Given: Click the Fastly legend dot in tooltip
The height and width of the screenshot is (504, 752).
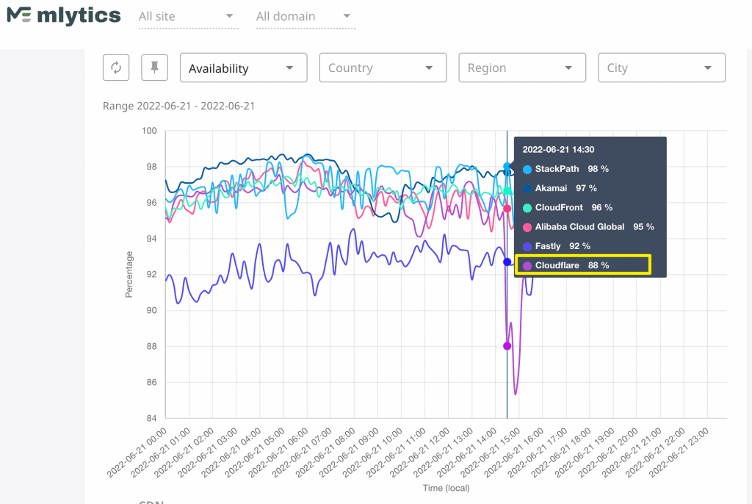Looking at the screenshot, I should coord(527,246).
